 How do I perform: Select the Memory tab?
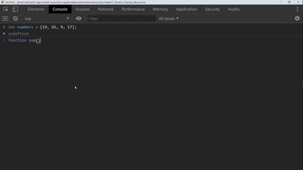(160, 9)
